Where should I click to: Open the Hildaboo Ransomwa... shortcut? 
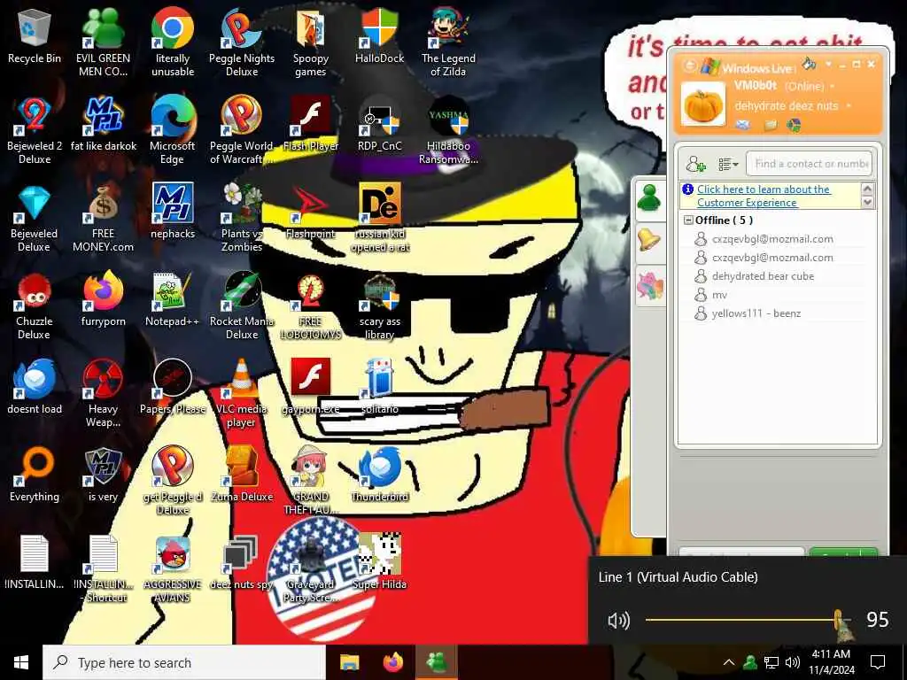(x=448, y=130)
